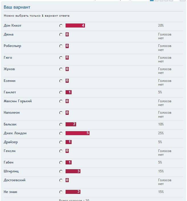Select Наполеон radio button
The width and height of the screenshot is (187, 201).
61,113
